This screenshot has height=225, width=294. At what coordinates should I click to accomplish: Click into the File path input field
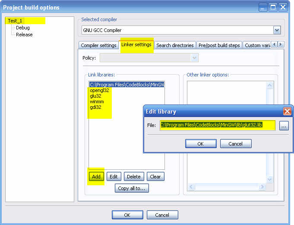pyautogui.click(x=218, y=125)
